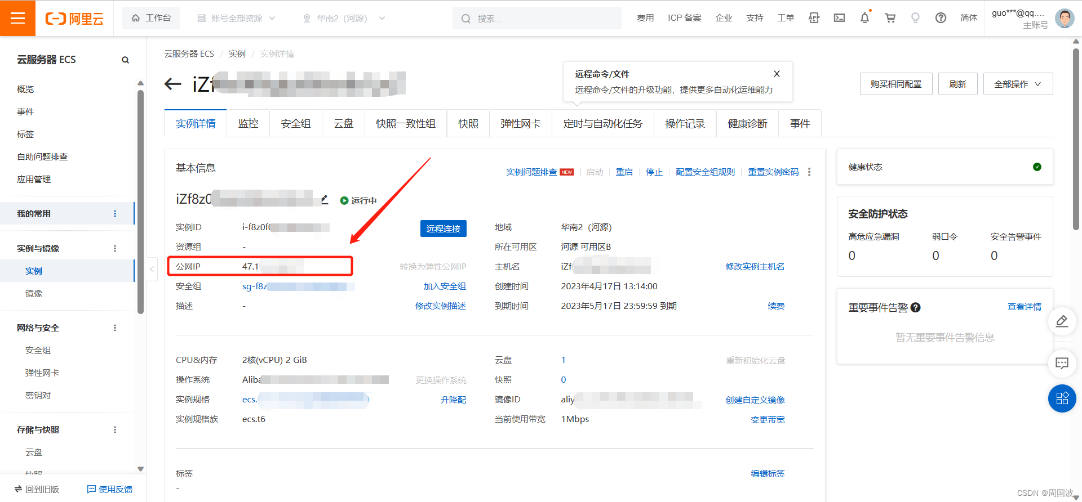Open 实例问题排查 link
The height and width of the screenshot is (502, 1082).
click(x=531, y=172)
